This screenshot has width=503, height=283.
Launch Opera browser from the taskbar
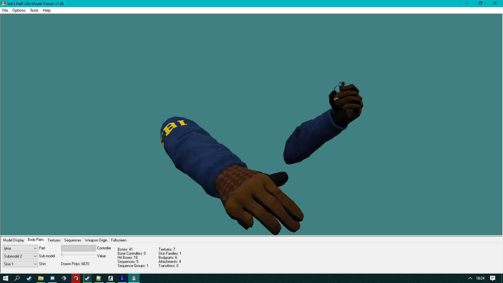tap(76, 278)
